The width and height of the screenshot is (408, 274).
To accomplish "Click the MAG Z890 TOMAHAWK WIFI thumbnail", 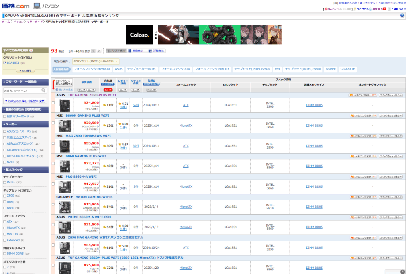I will pos(65,146).
